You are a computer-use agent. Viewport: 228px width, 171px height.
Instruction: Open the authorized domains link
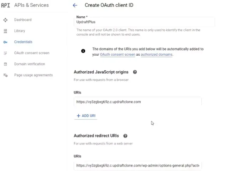tap(157, 55)
